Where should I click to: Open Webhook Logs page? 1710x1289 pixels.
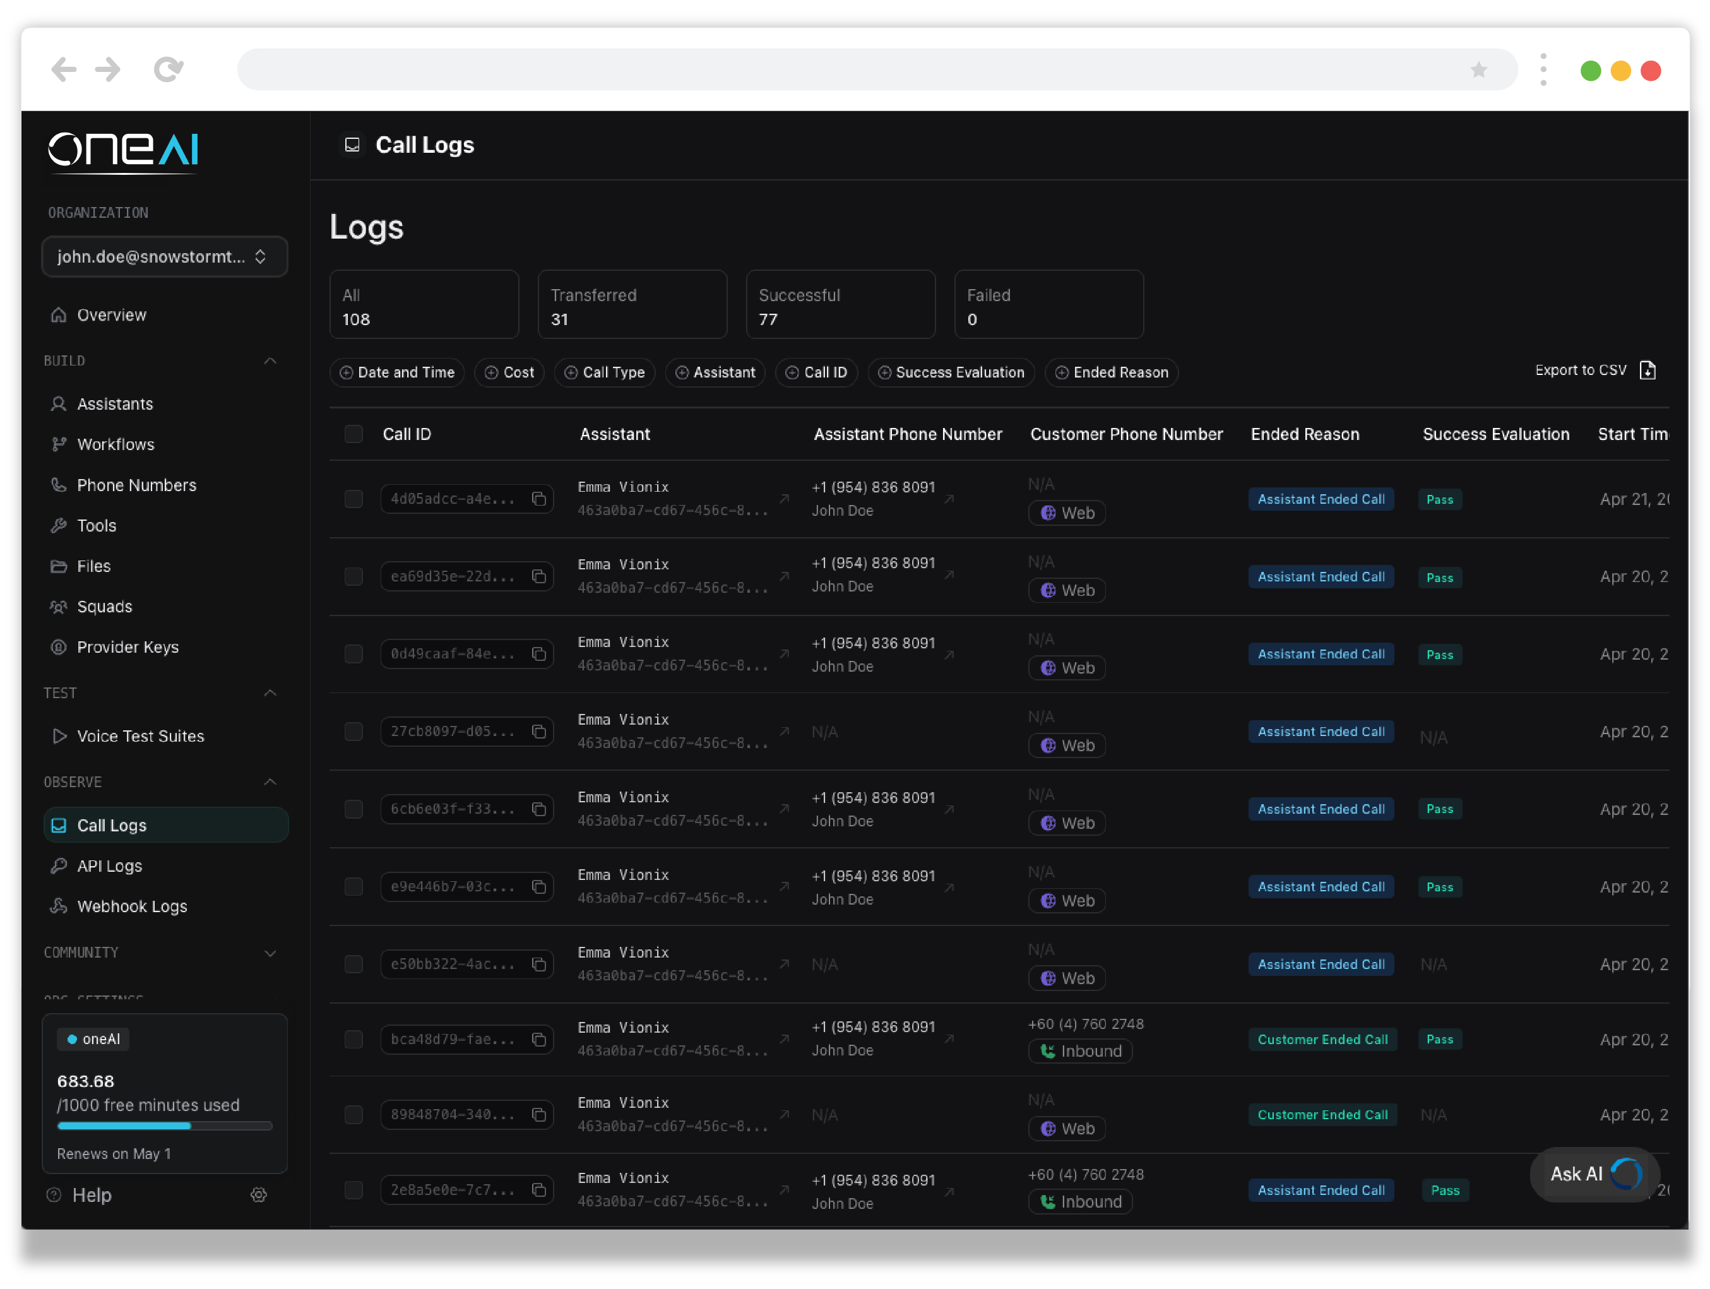point(131,906)
